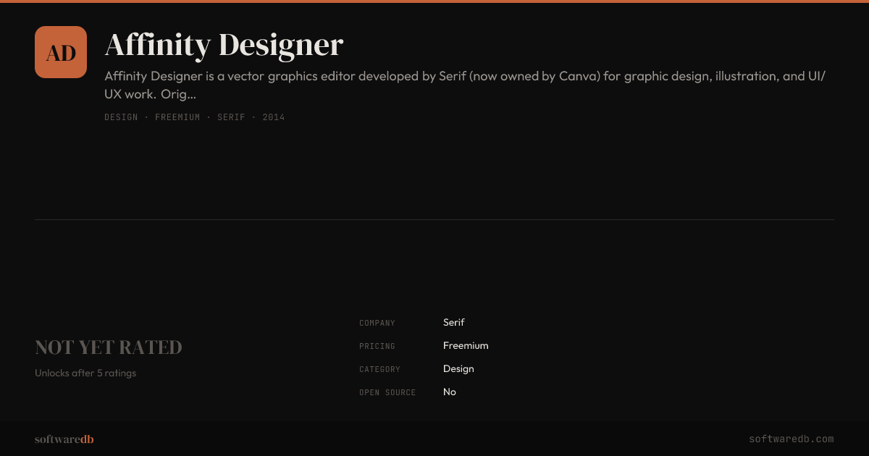This screenshot has width=869, height=456.
Task: Click the NOT YET RATED heading
Action: coord(109,347)
